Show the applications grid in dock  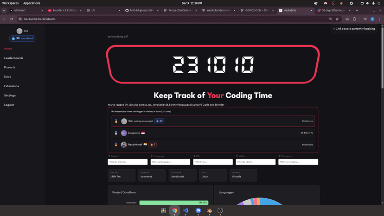[x=163, y=210]
